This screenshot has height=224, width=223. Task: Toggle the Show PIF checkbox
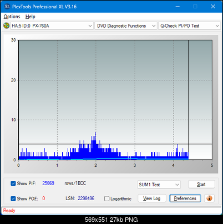[13, 184]
